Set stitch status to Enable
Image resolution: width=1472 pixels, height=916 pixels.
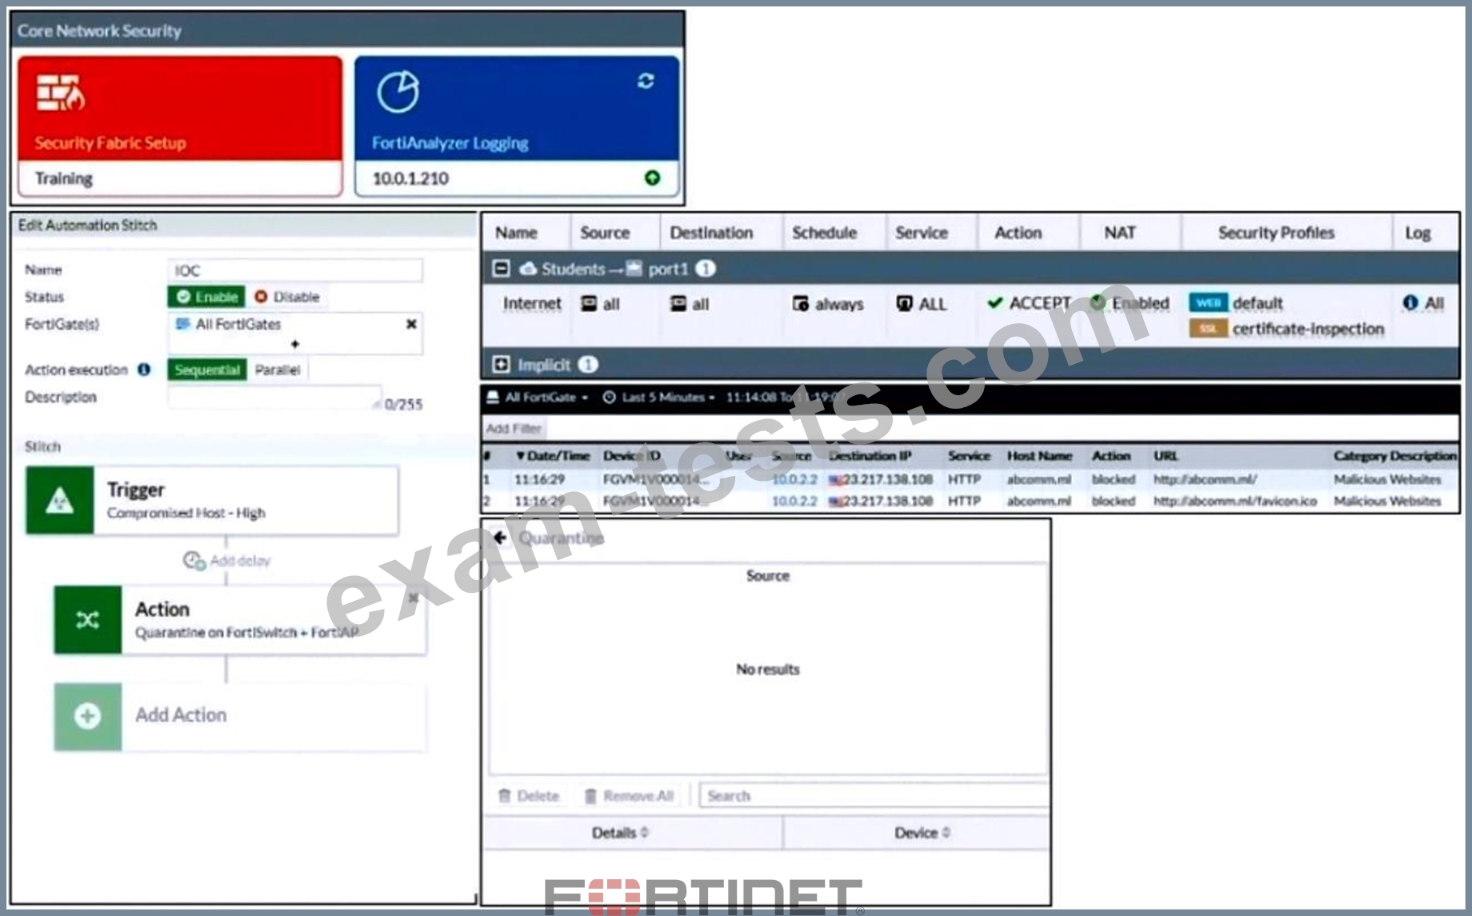click(x=207, y=297)
